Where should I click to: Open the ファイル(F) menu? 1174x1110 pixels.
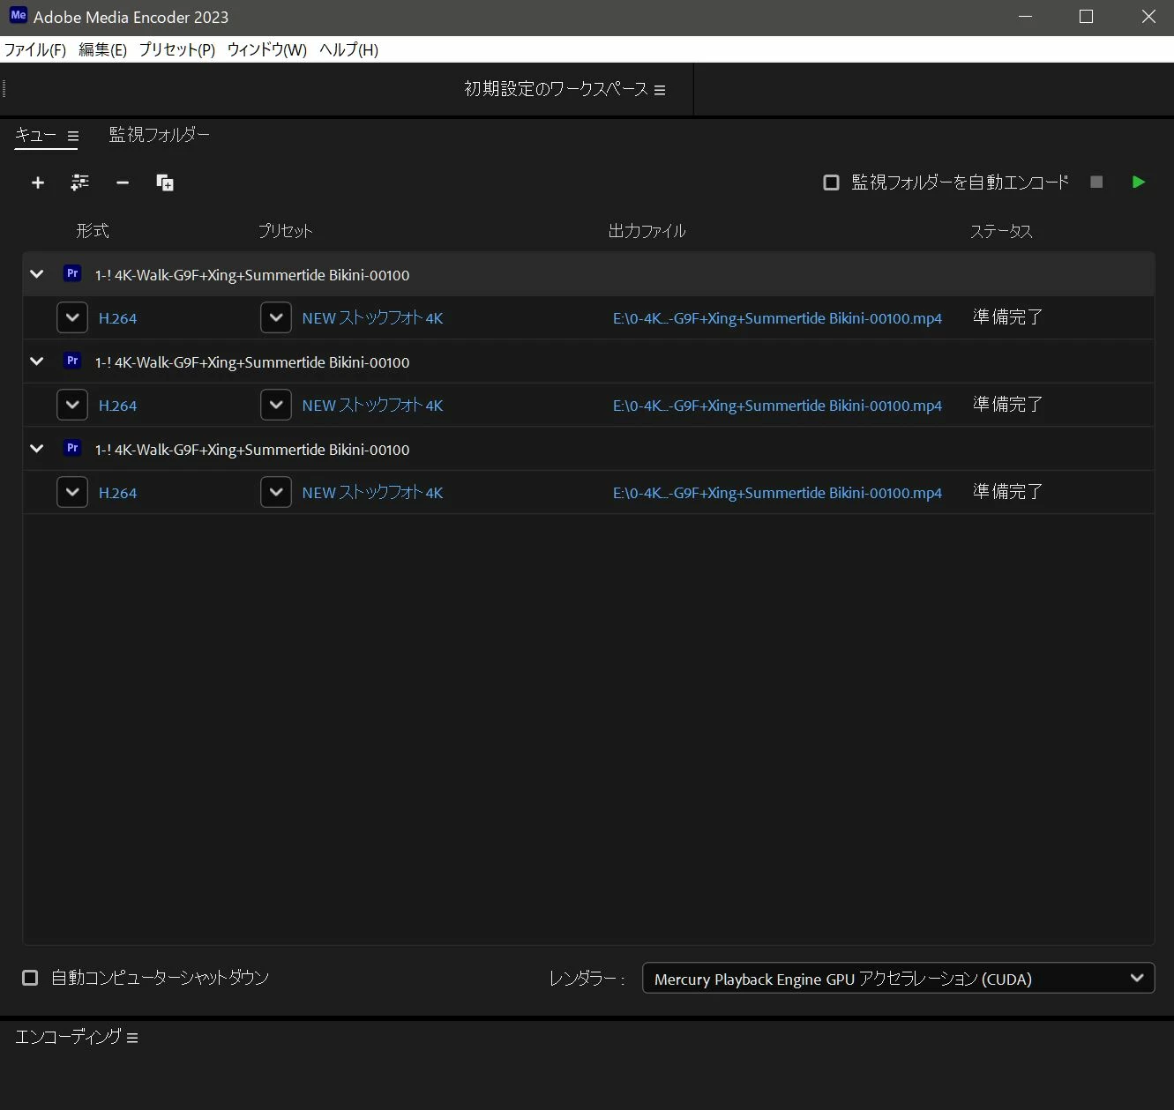point(35,49)
